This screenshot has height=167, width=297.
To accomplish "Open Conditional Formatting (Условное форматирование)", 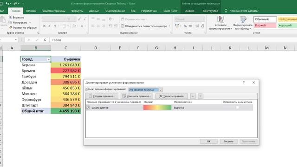I will coord(220,23).
